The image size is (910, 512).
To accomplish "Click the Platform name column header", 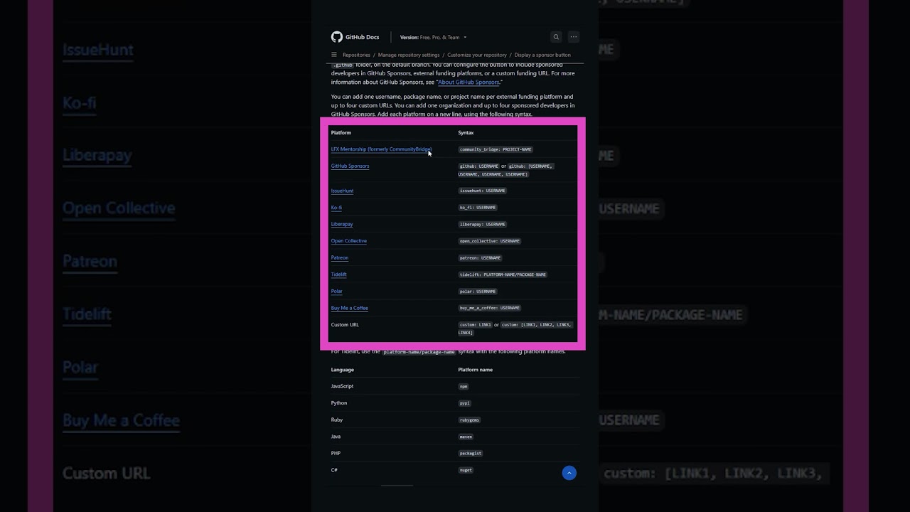I will pos(475,370).
